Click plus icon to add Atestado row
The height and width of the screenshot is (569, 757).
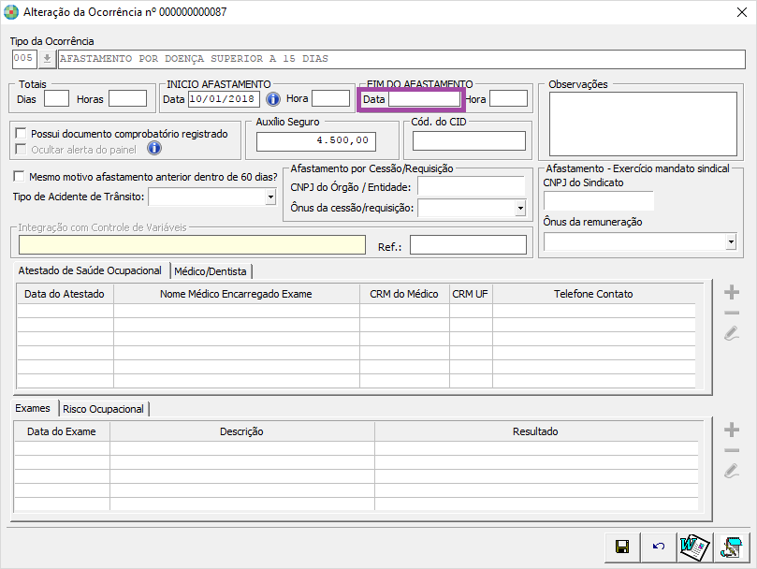coord(732,292)
